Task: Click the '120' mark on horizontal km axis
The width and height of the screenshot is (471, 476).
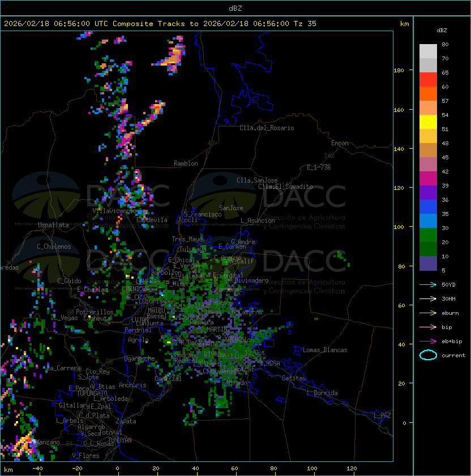Action: [x=352, y=469]
